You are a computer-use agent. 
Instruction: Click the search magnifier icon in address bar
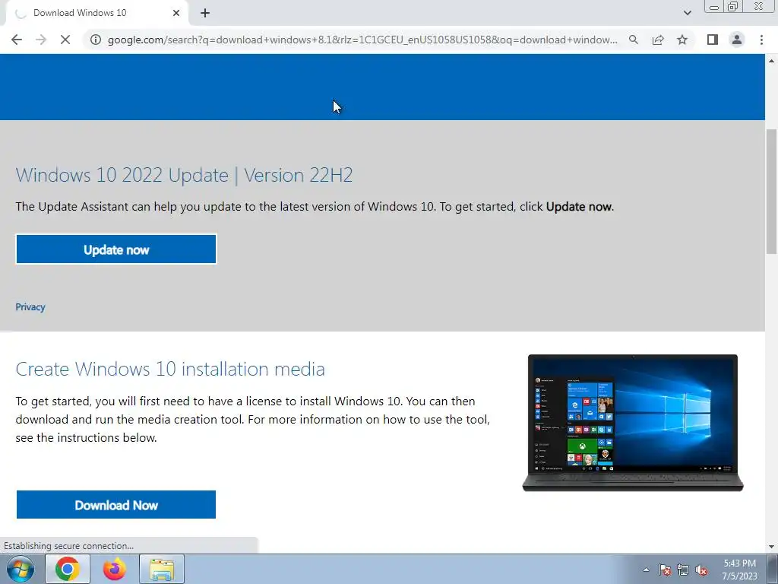634,40
